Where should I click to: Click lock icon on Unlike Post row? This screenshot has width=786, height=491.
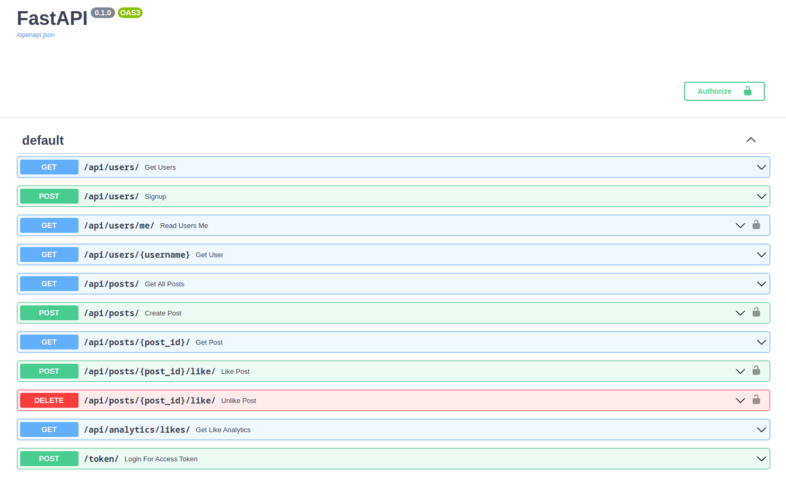(x=756, y=400)
